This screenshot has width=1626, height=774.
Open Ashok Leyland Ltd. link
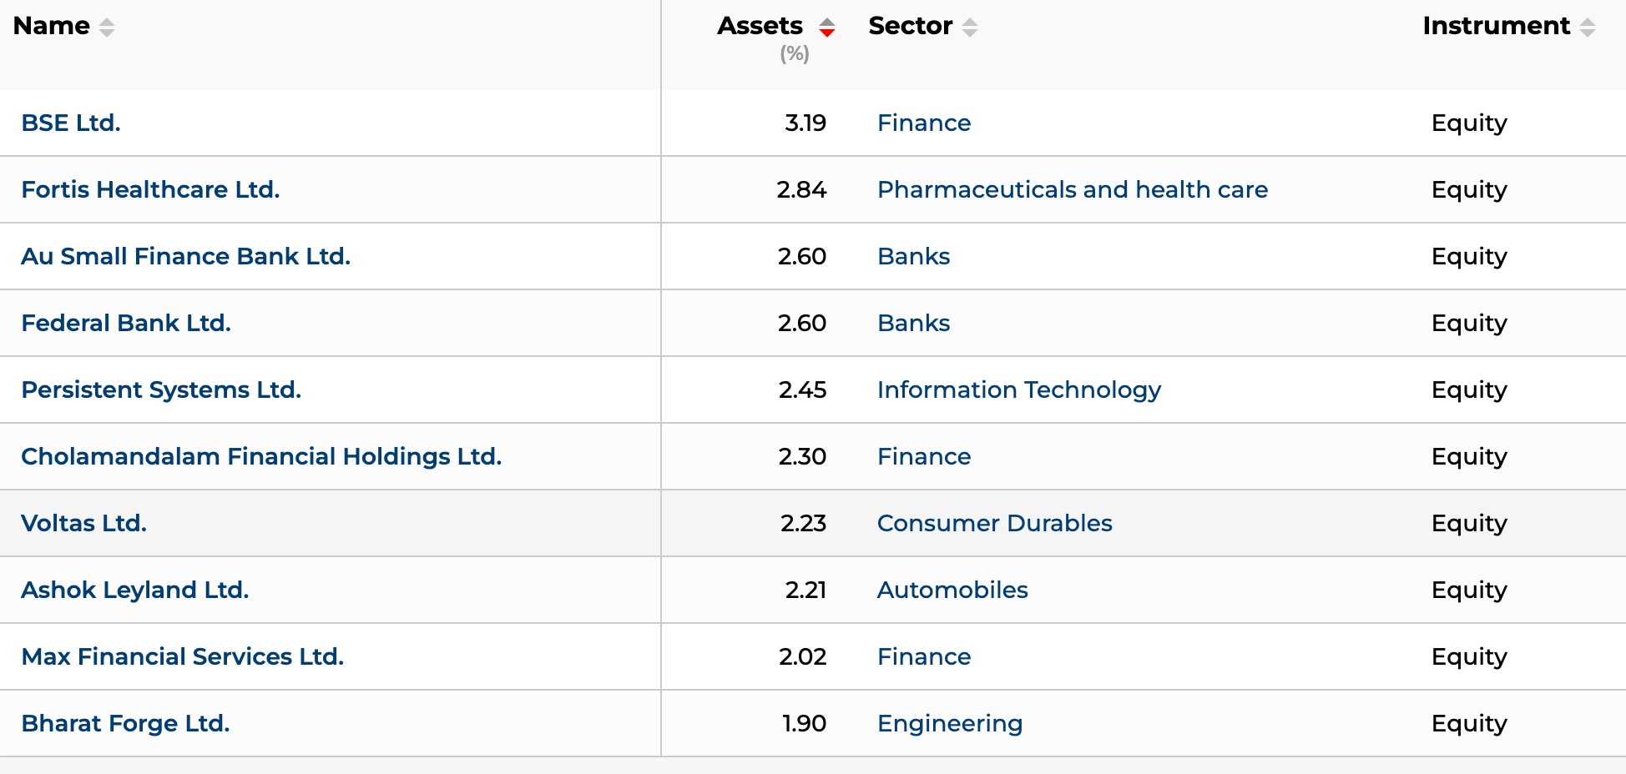click(x=135, y=590)
